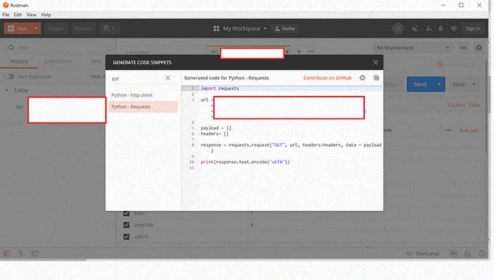
Task: Open the keyboard shortcuts icon
Action: click(x=467, y=253)
